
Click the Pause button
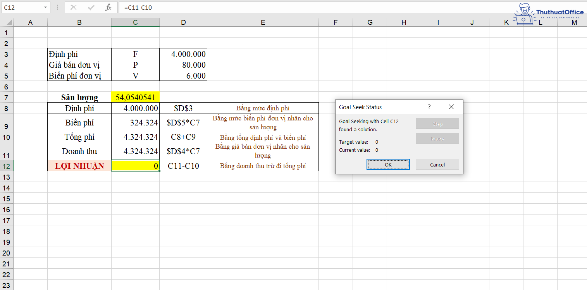[437, 138]
